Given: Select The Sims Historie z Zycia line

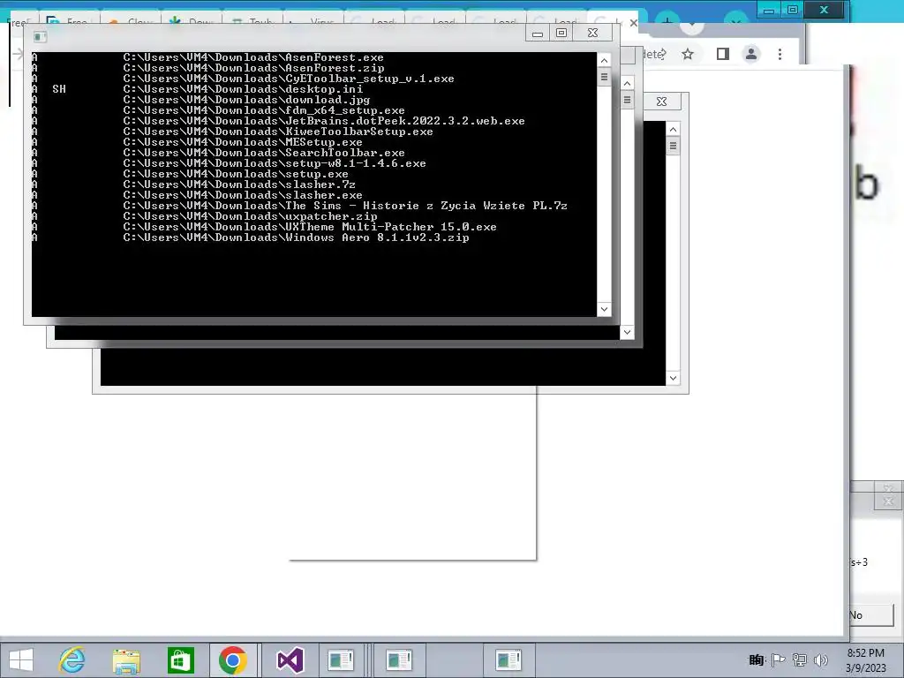Looking at the screenshot, I should point(345,206).
